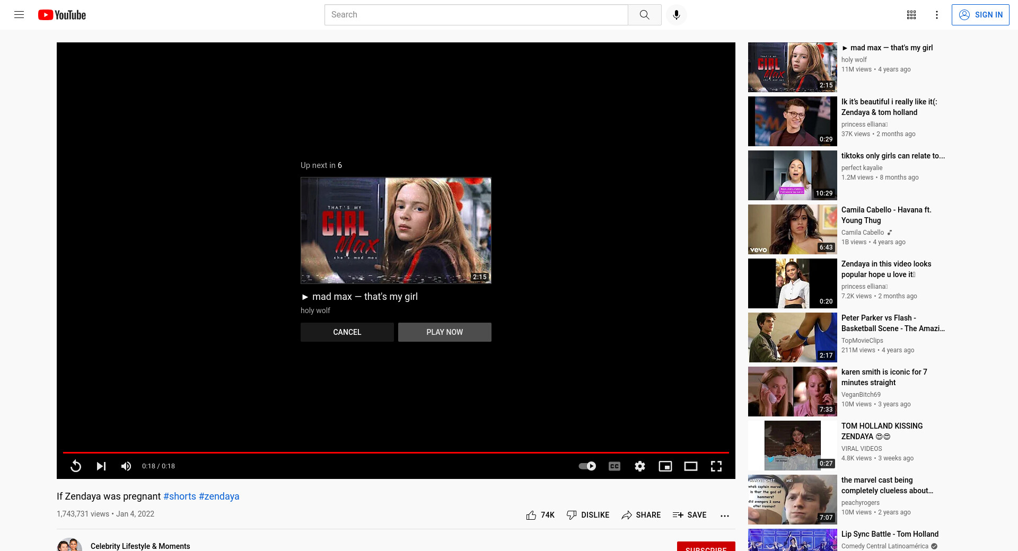Like the video with 74K thumbs up
Screen dimensions: 1018x551
pyautogui.click(x=540, y=515)
